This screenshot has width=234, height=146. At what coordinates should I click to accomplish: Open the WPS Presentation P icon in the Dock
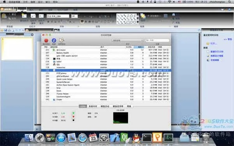click(158, 137)
